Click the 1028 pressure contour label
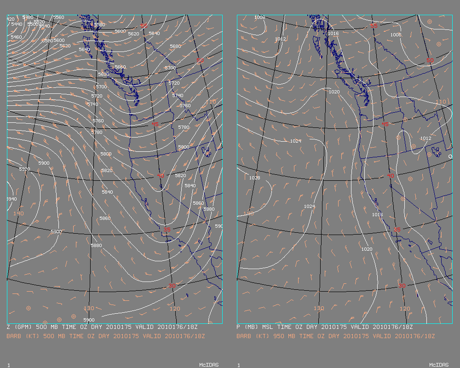The width and height of the screenshot is (460, 368). click(254, 178)
